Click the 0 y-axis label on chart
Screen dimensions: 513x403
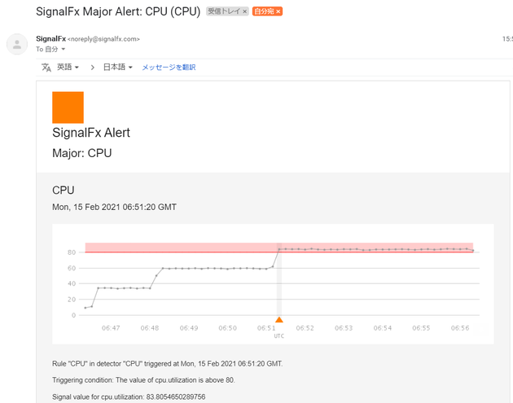point(73,315)
